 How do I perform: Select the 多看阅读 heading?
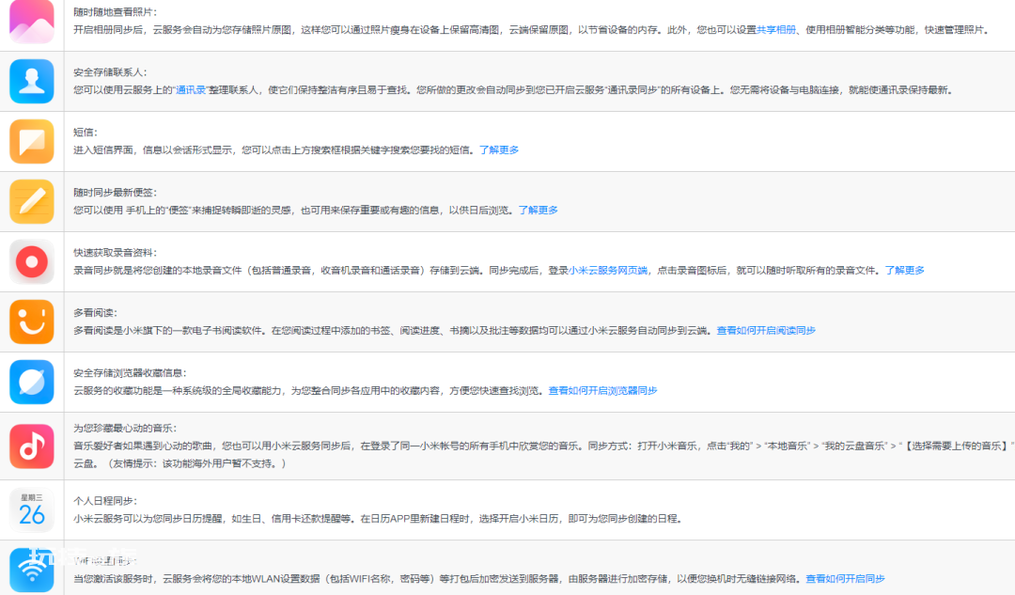(95, 313)
